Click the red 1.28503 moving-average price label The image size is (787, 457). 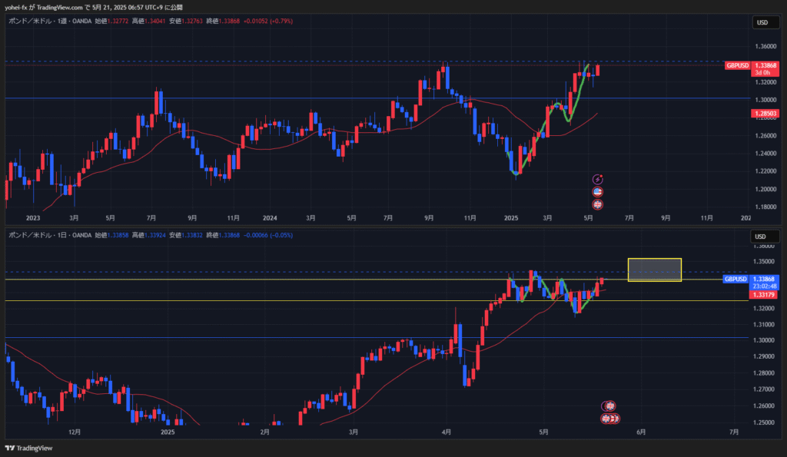[765, 114]
